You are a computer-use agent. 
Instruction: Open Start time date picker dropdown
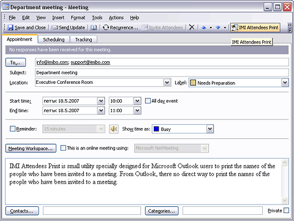point(101,101)
